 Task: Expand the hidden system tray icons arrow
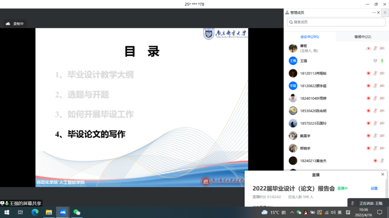[292, 212]
